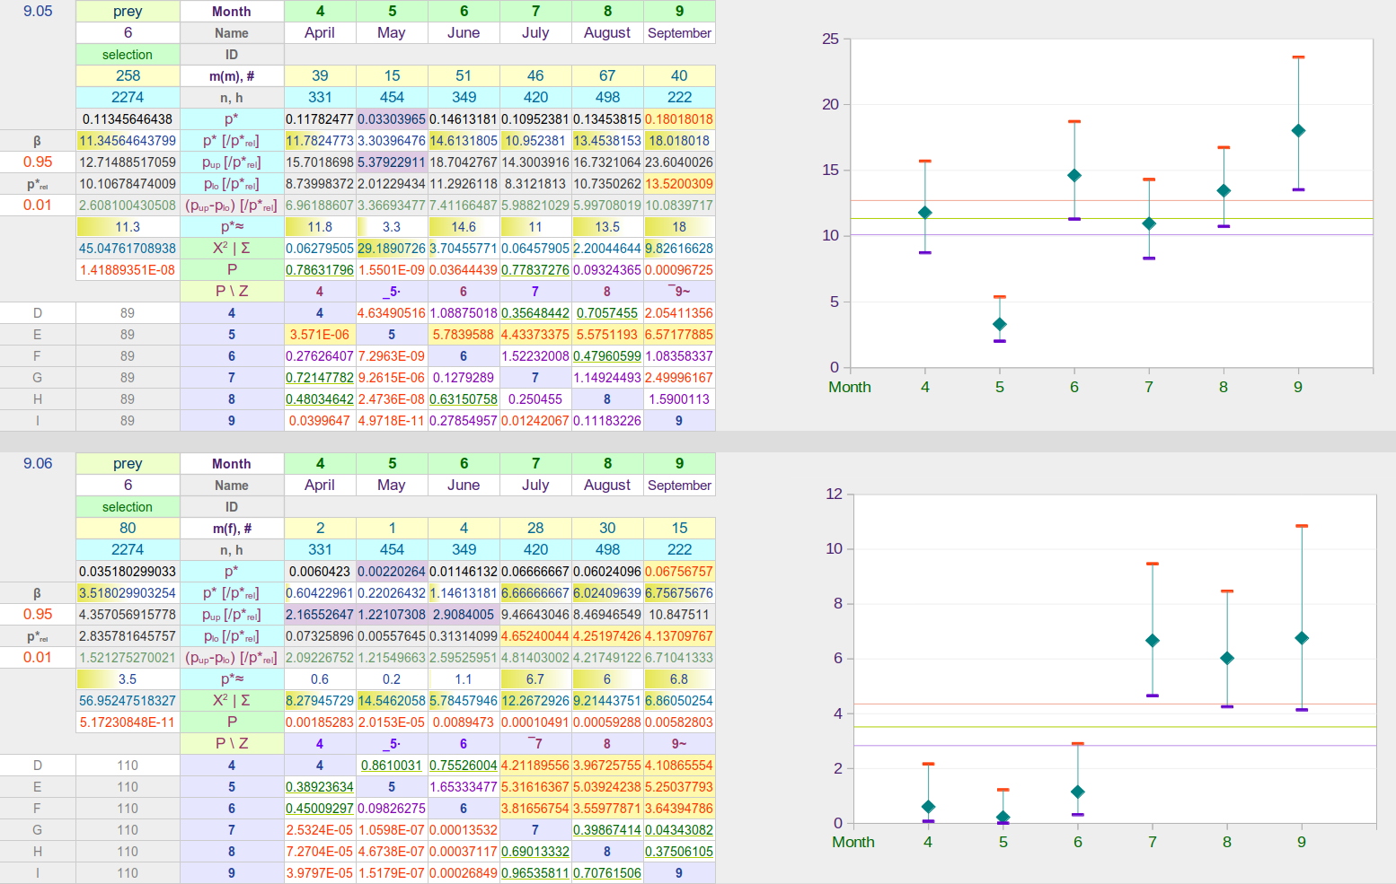Click the cell with value 56.95247518327
The width and height of the screenshot is (1396, 884).
pyautogui.click(x=128, y=701)
